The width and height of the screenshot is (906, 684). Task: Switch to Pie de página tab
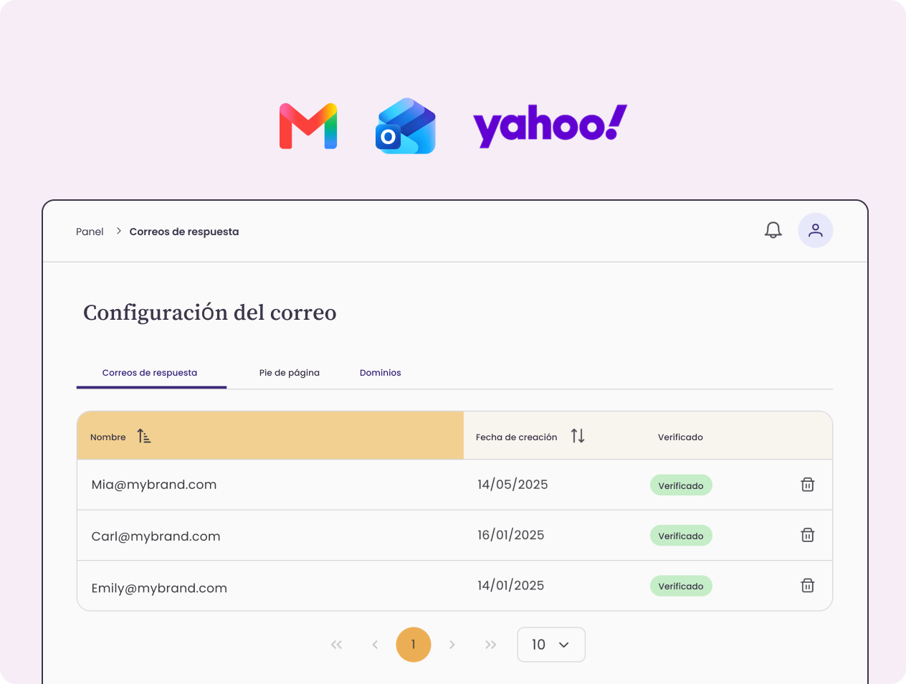tap(290, 373)
